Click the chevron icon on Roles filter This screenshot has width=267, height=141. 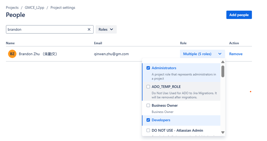(111, 29)
